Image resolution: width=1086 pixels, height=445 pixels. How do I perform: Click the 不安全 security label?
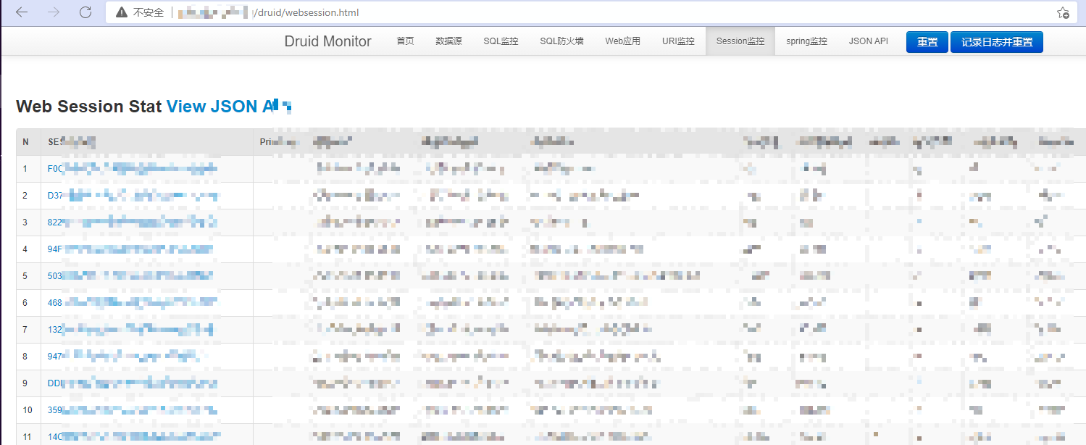pos(149,12)
